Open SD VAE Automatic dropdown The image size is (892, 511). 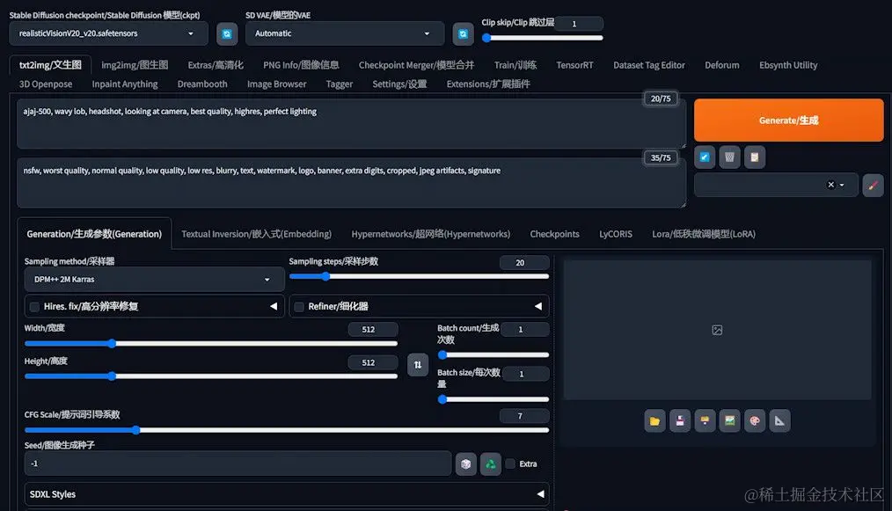pos(344,33)
